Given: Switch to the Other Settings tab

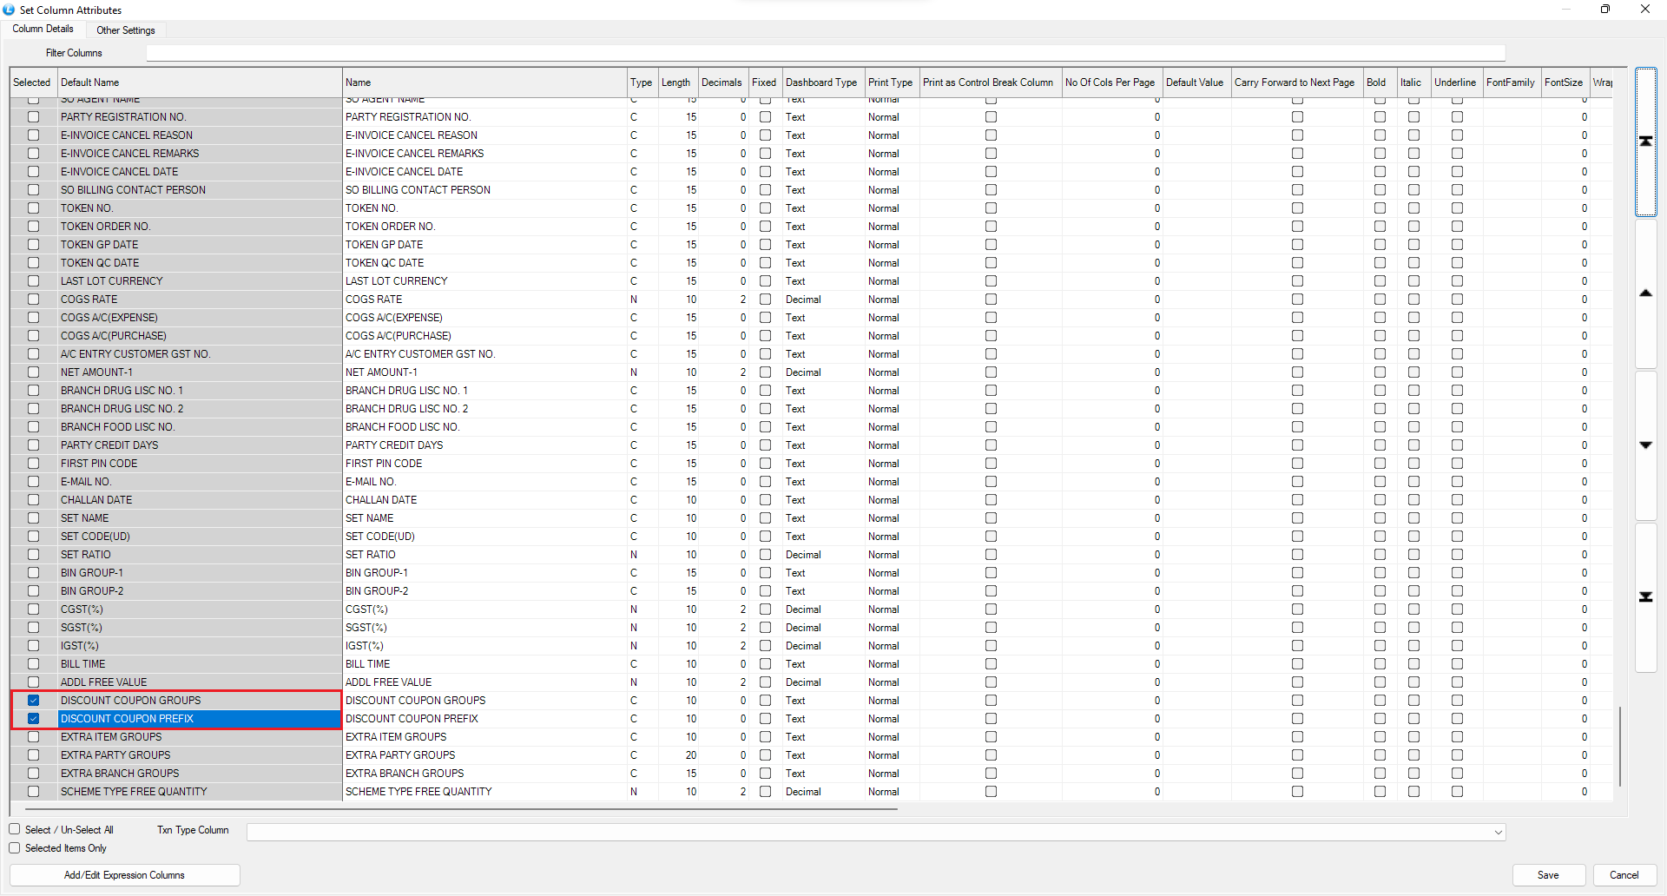Looking at the screenshot, I should (x=126, y=30).
